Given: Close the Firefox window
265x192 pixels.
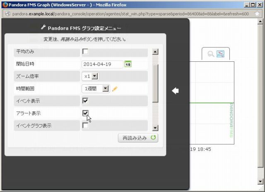Looking at the screenshot, I should pos(260,5).
